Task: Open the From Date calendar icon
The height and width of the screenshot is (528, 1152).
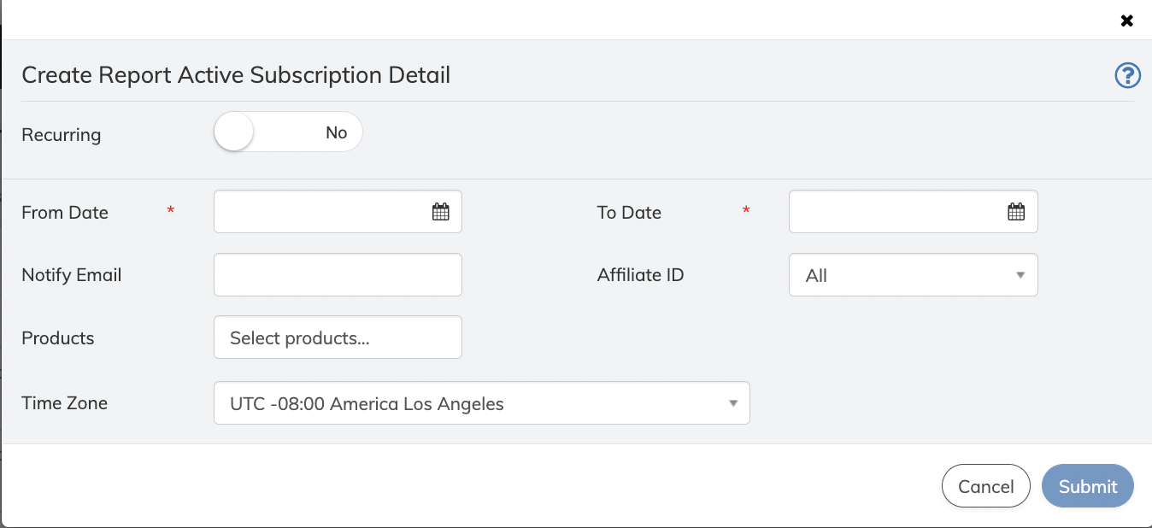Action: (441, 212)
